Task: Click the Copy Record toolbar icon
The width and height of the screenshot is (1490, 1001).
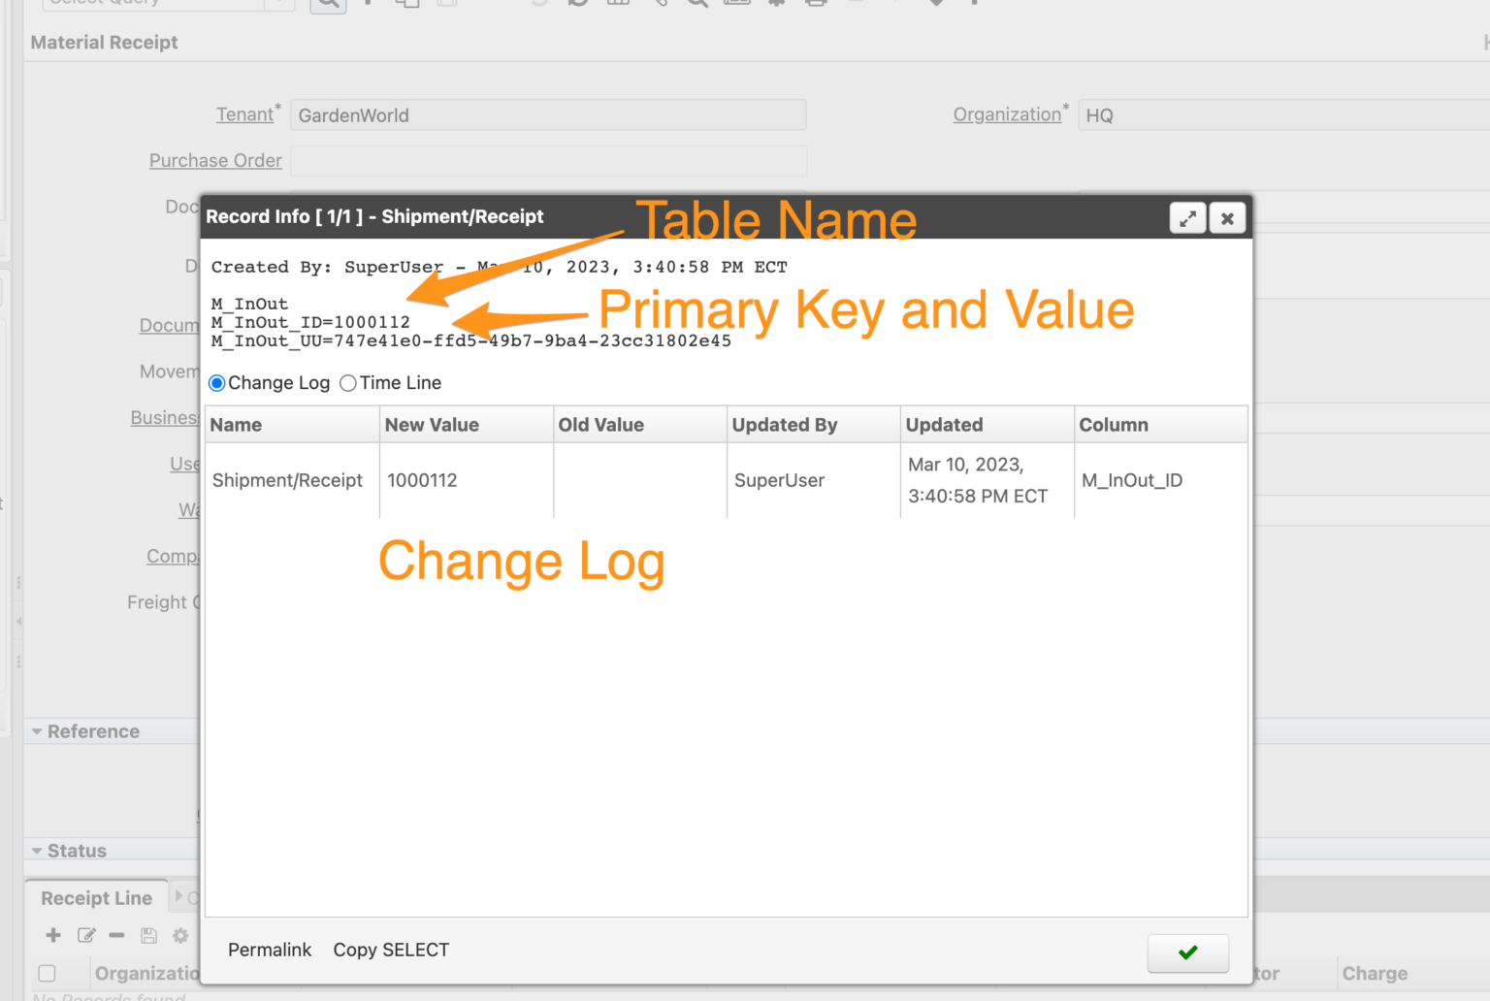Action: tap(406, 3)
